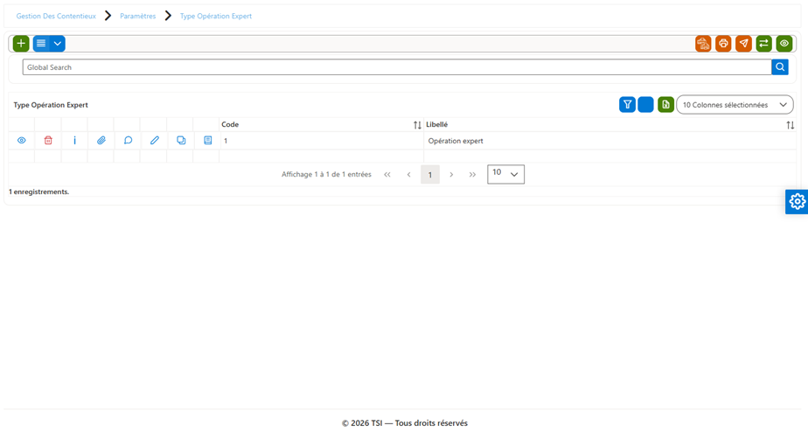Open comments bubble for row 1
The image size is (808, 432).
(x=128, y=140)
